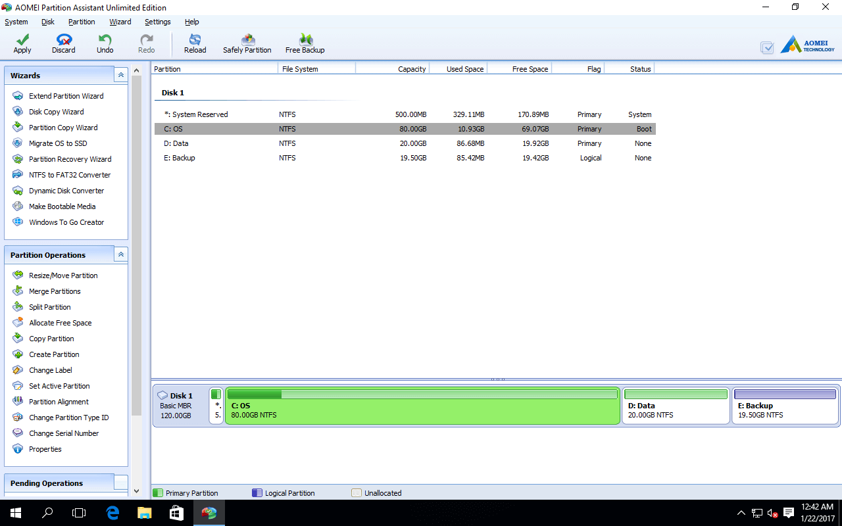Open the Merge Partitions tool
The width and height of the screenshot is (842, 526).
pyautogui.click(x=54, y=291)
